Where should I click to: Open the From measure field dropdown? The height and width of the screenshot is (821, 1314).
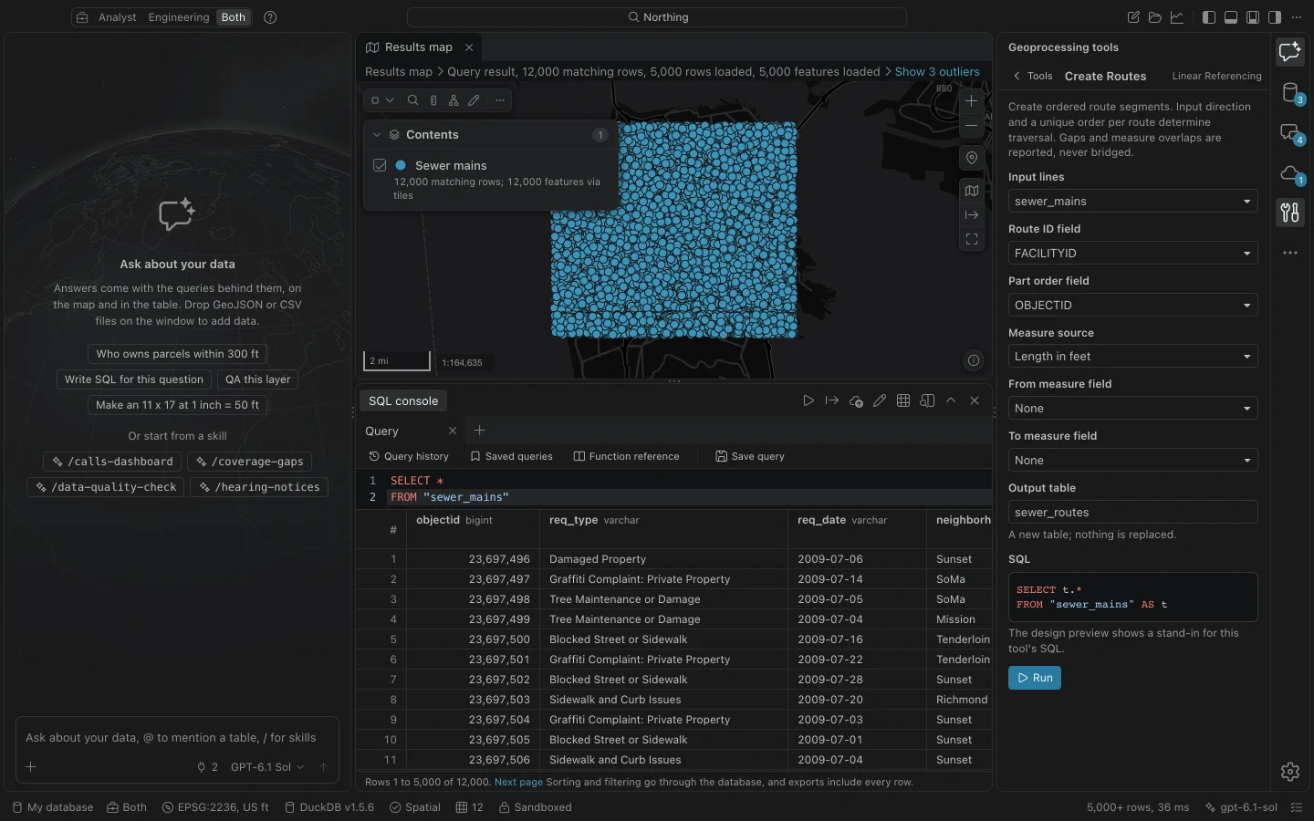point(1132,409)
